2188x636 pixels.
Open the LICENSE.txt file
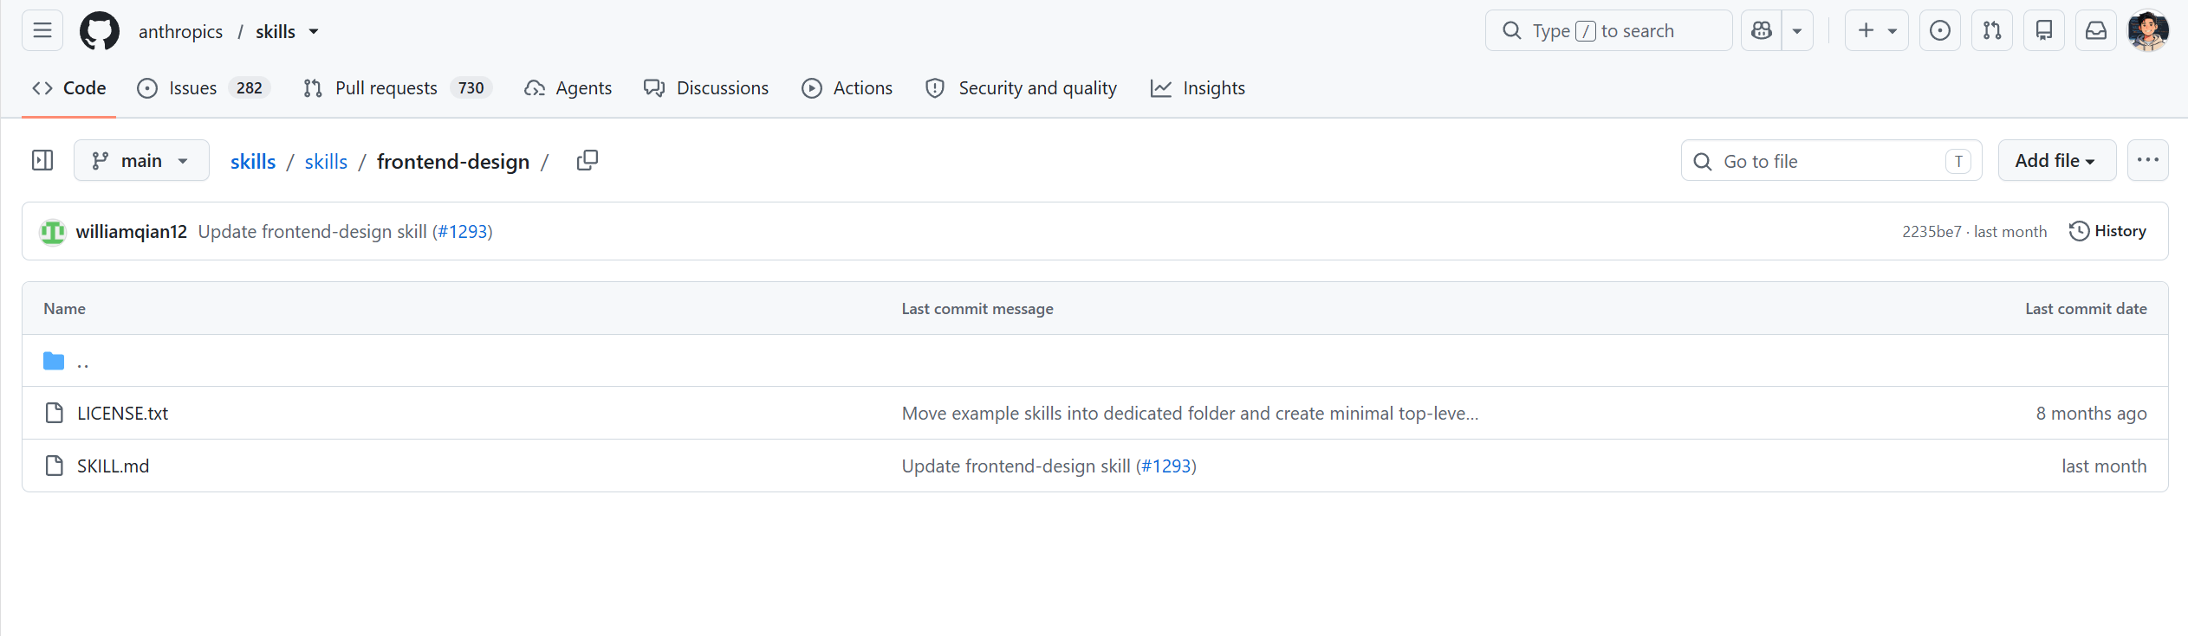122,414
